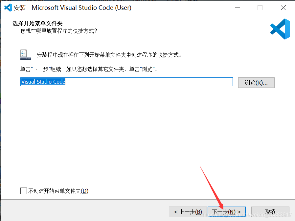
Task: Select the VS Code icon beside the window title
Action: (8, 8)
